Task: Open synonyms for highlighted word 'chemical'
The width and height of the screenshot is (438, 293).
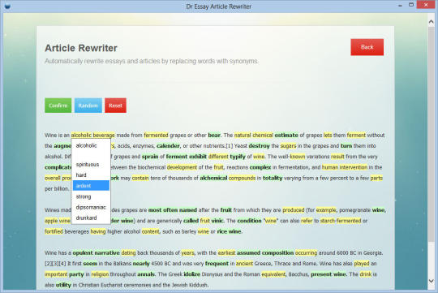Action: [263, 135]
